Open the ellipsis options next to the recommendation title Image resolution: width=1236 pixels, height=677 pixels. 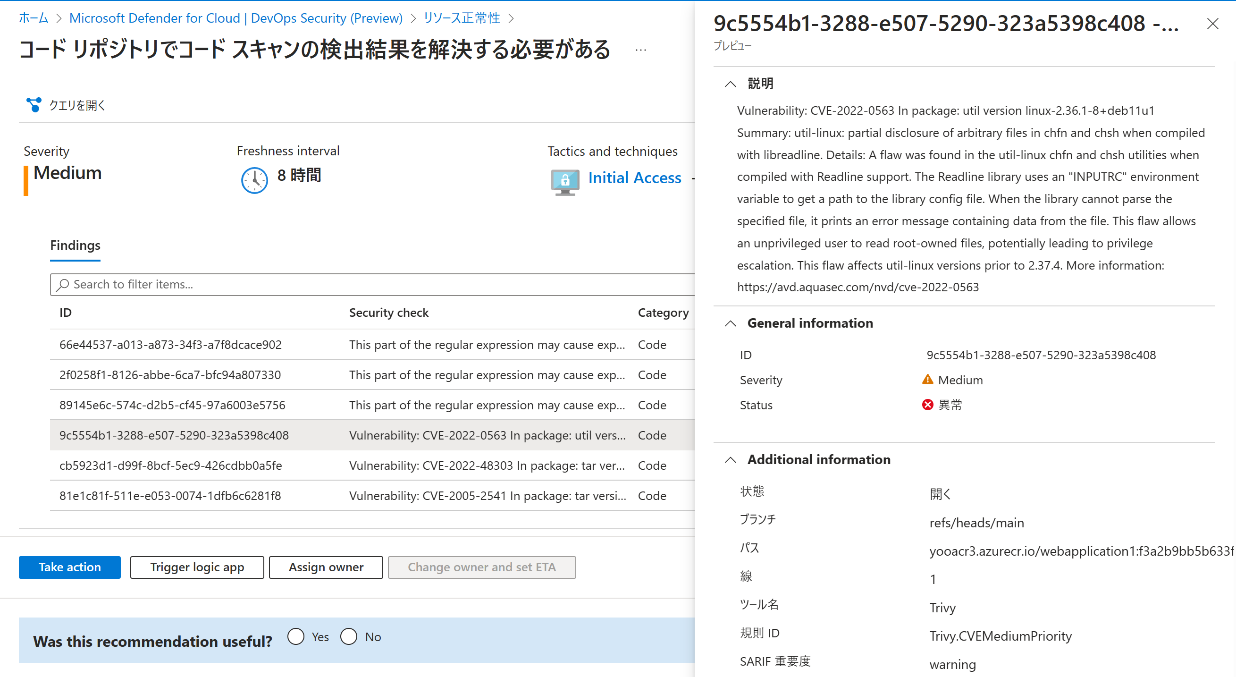pos(641,50)
